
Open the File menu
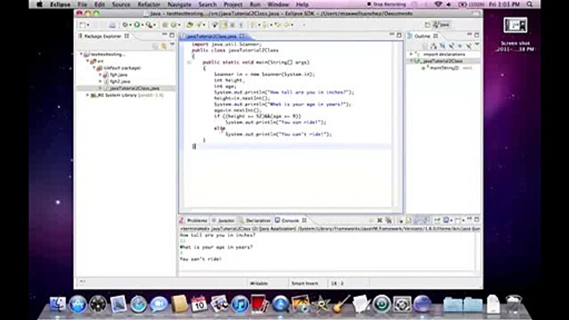click(x=82, y=4)
